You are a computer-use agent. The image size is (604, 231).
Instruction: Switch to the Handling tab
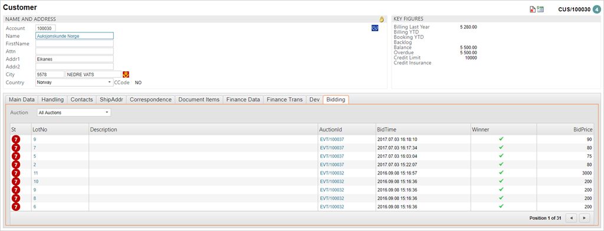(52, 100)
